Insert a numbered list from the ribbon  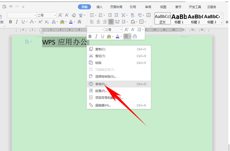pos(101,15)
